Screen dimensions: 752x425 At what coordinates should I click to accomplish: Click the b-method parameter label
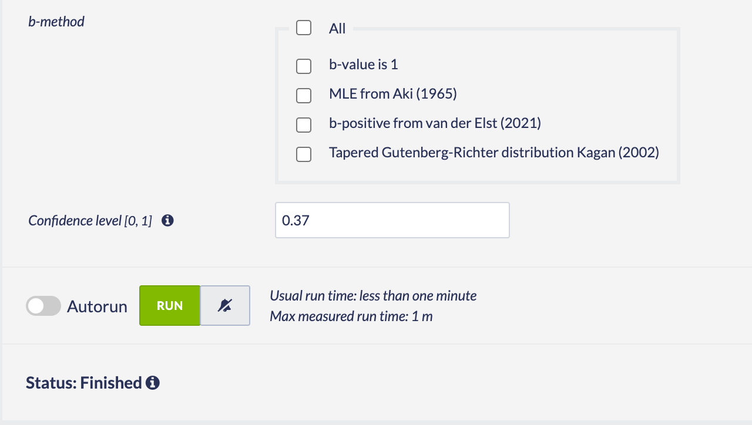coord(56,22)
